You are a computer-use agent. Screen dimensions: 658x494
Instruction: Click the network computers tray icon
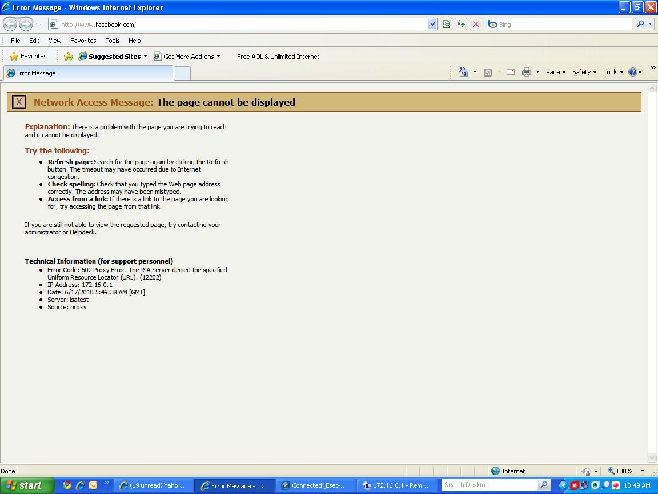(x=584, y=485)
